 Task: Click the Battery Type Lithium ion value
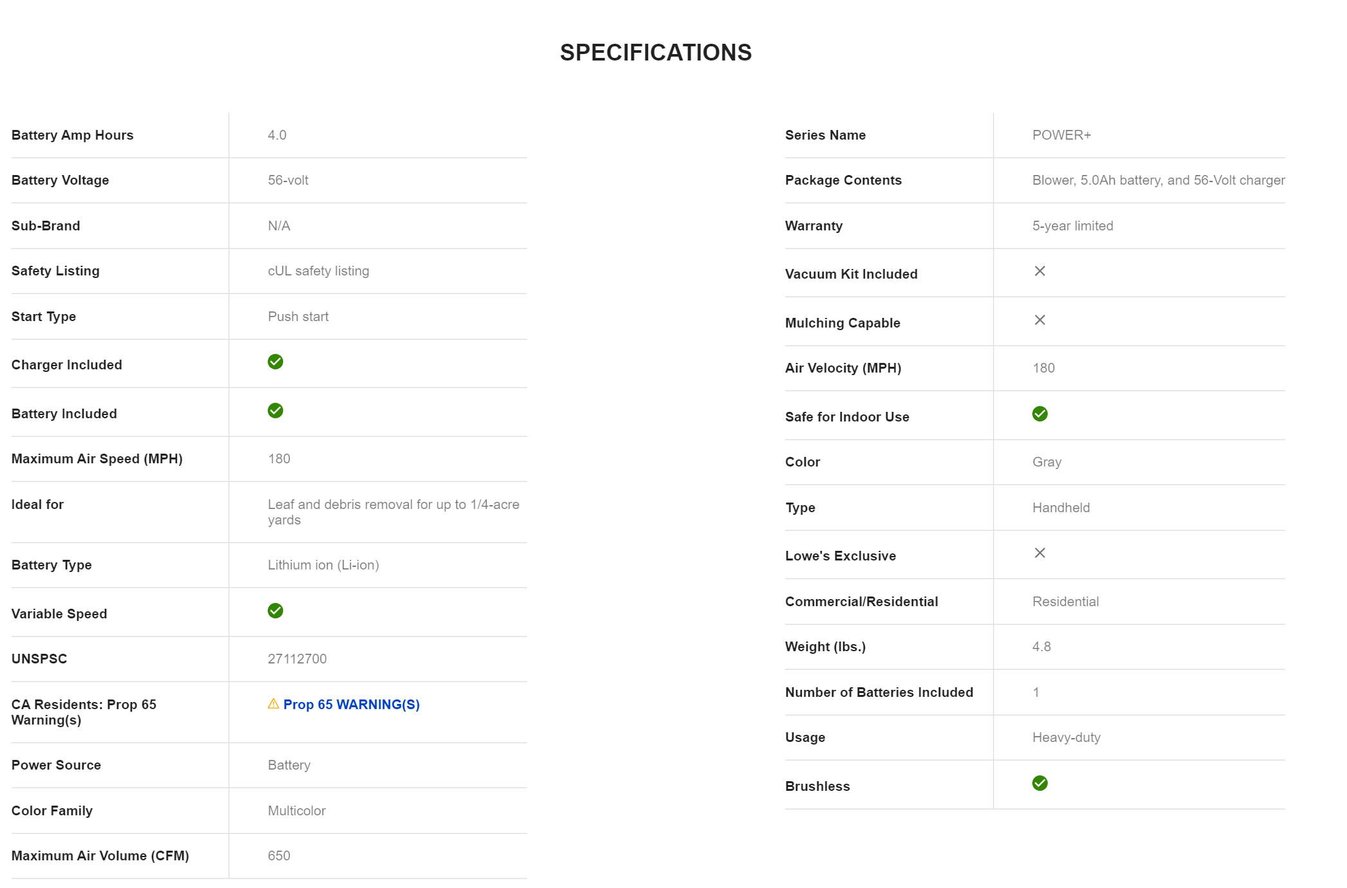pos(324,565)
